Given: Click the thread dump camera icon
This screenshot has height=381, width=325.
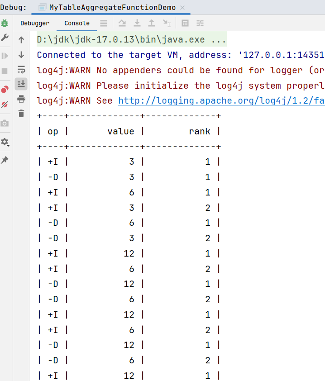Looking at the screenshot, I should (x=5, y=123).
